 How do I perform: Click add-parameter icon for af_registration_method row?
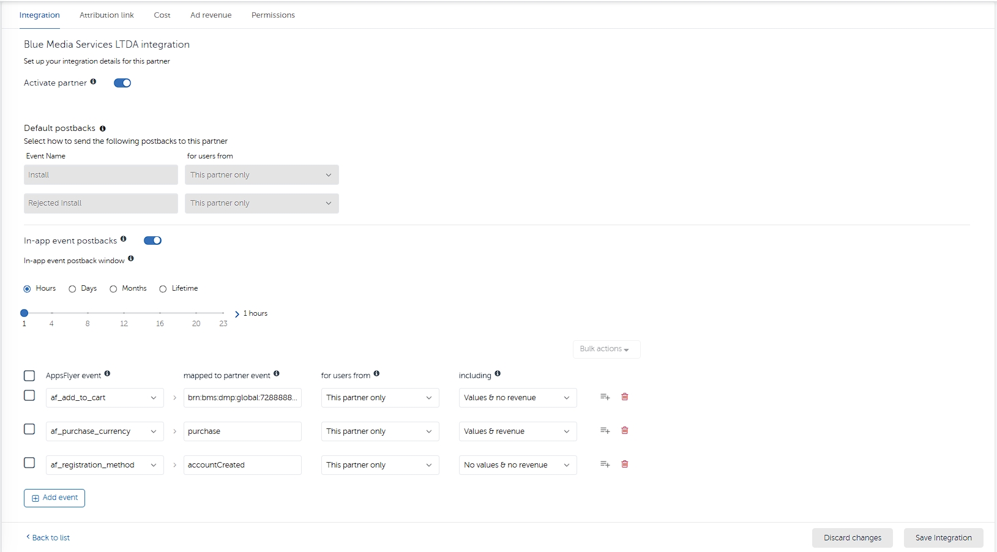coord(605,464)
